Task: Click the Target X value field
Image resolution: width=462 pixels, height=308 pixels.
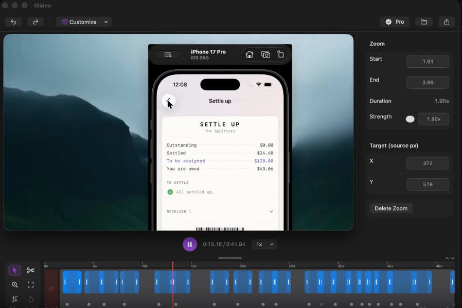Action: (x=428, y=163)
